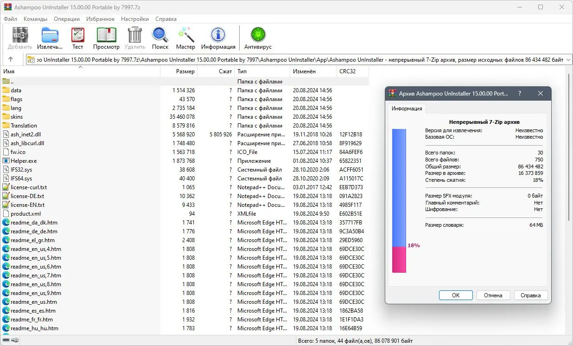Open the Информация info icon
Image resolution: width=573 pixels, height=346 pixels.
[x=218, y=34]
